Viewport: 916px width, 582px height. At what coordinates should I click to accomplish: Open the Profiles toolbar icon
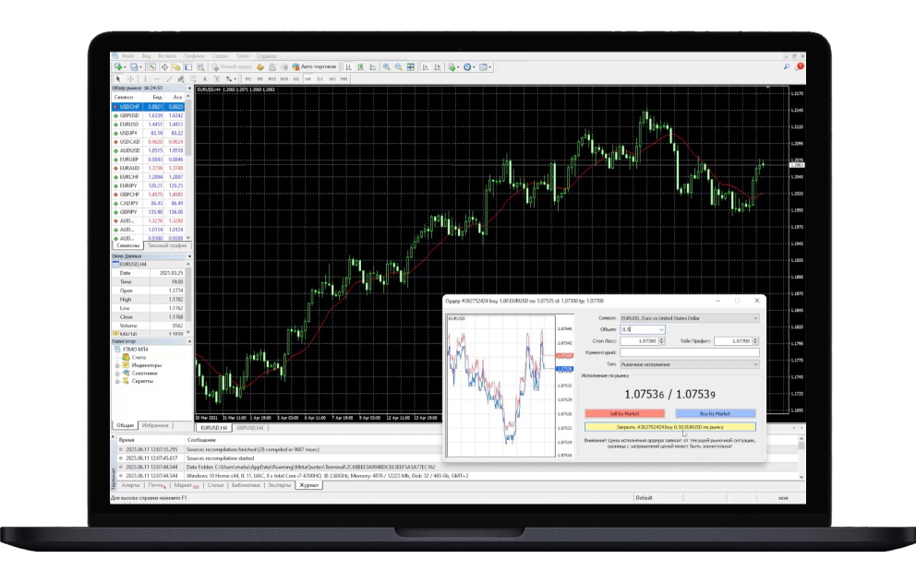tap(134, 67)
